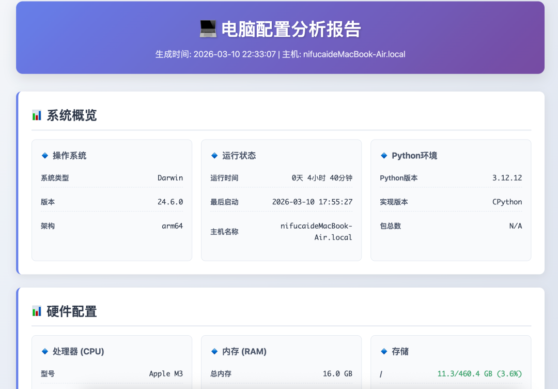558x389 pixels.
Task: Select the diamond icon on the 操作系统 card
Action: [44, 155]
